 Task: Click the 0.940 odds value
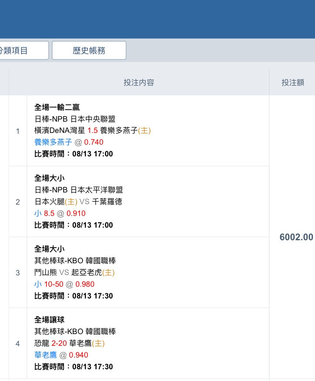click(78, 355)
